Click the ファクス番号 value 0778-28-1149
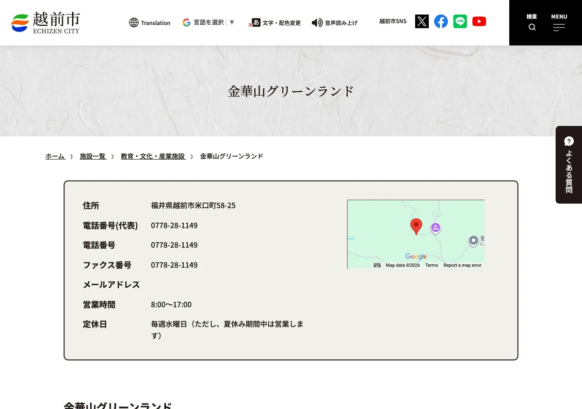This screenshot has width=582, height=409. 174,265
